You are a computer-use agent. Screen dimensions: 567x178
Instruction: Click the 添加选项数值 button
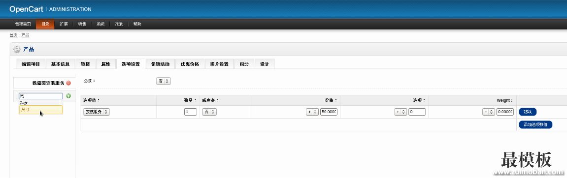point(535,124)
